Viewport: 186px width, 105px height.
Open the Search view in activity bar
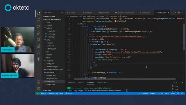(x=39, y=20)
